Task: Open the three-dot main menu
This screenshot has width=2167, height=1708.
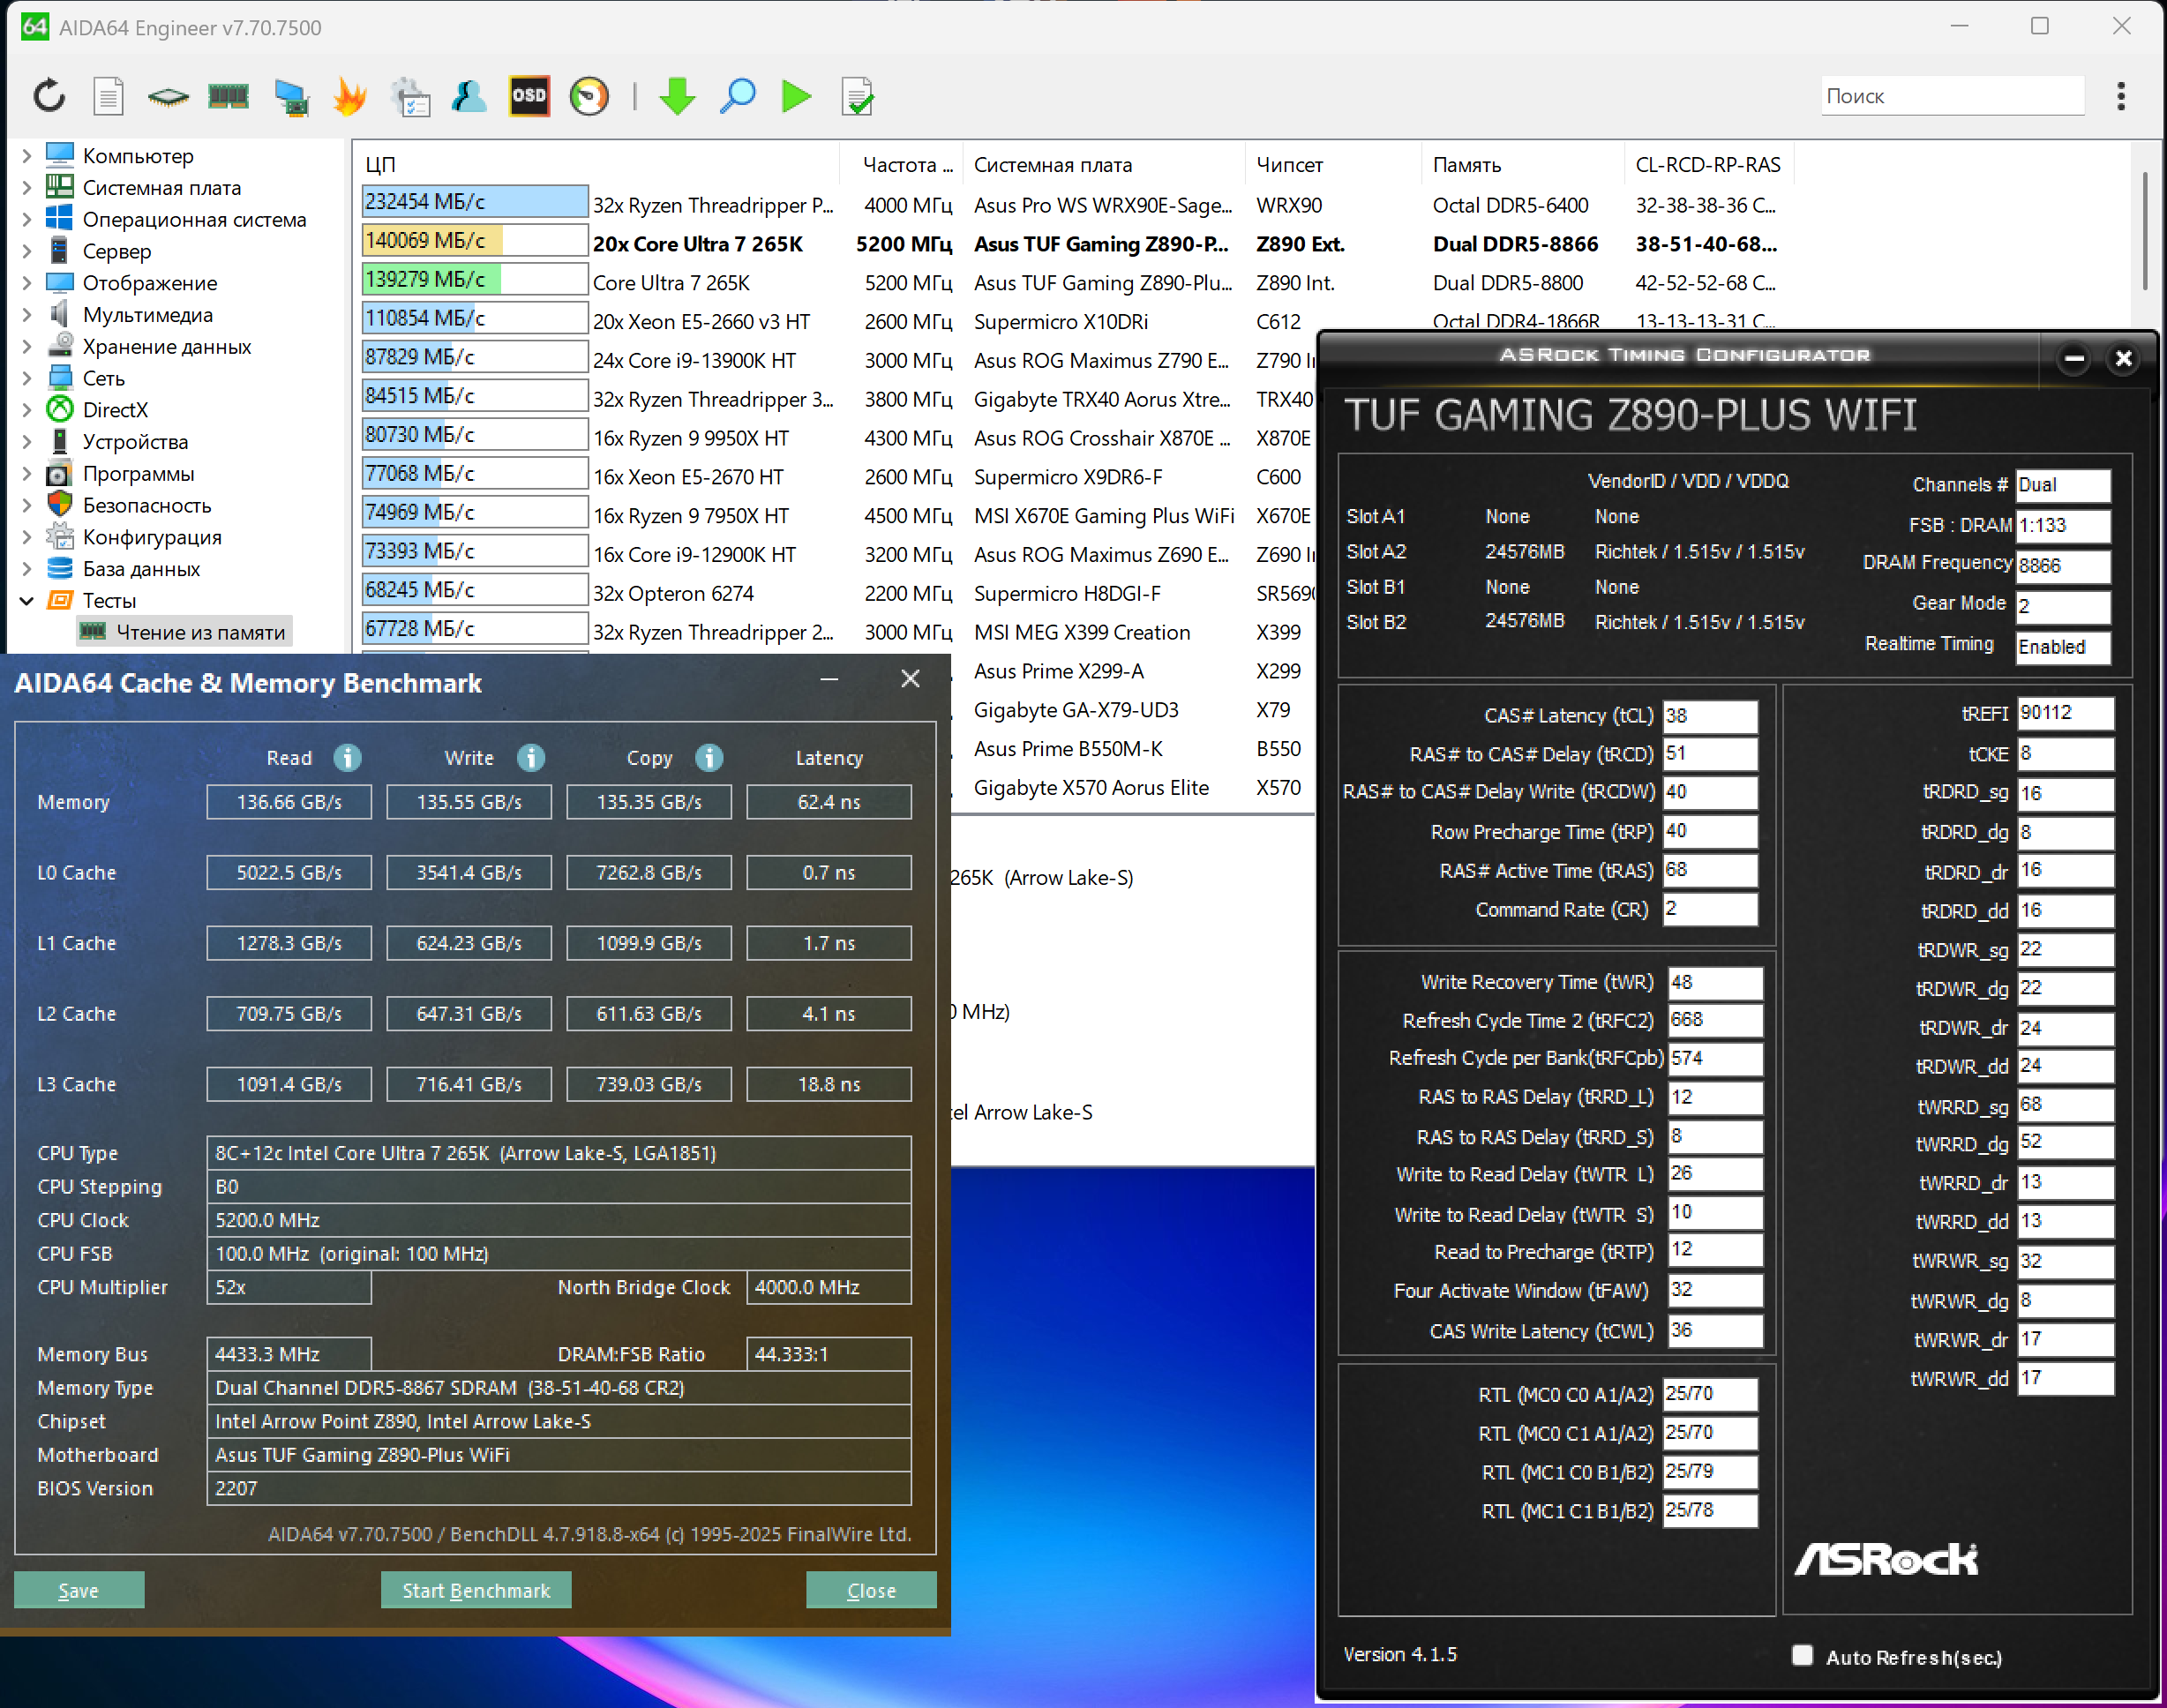Action: click(x=2120, y=97)
